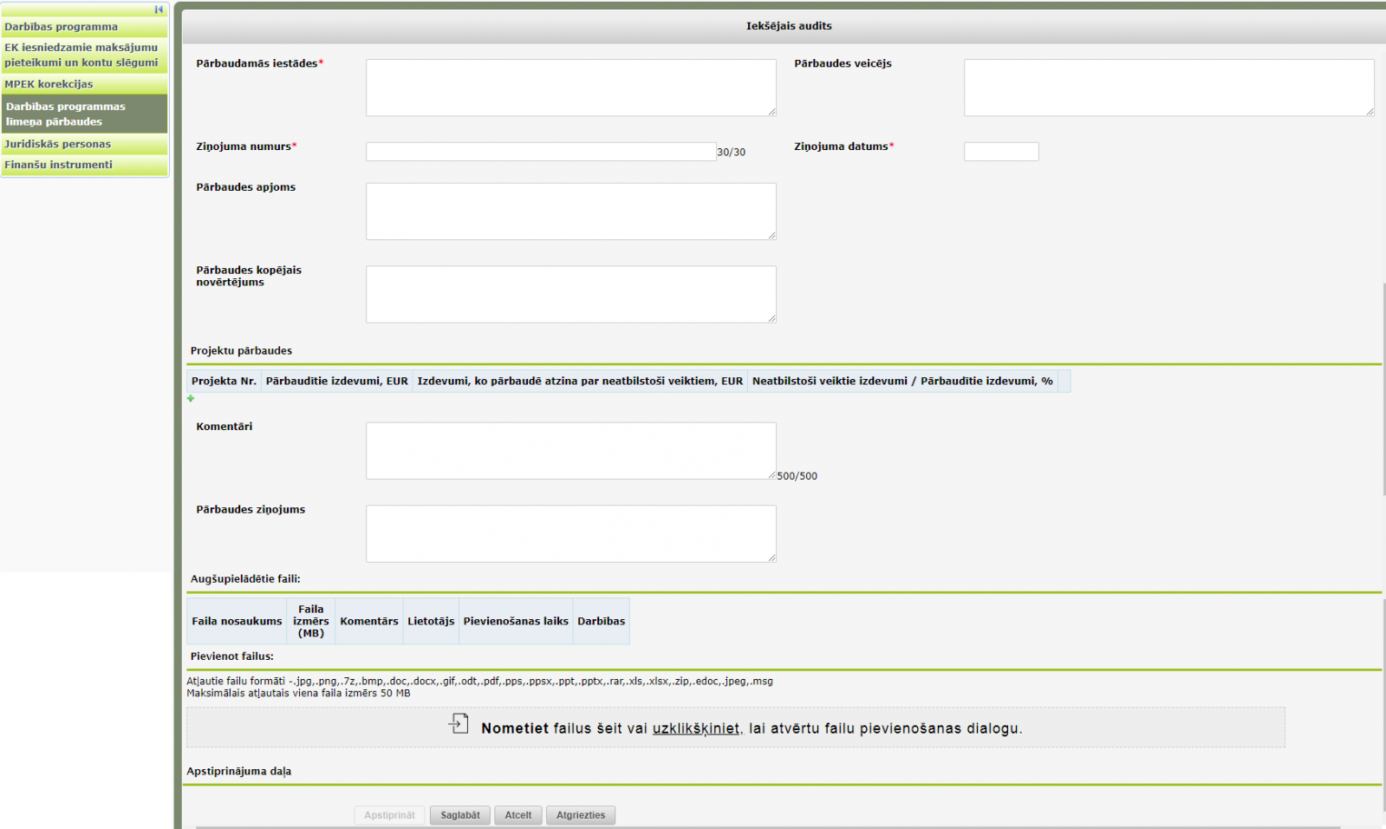This screenshot has width=1386, height=829.
Task: Open the Ziņojuma datums date field
Action: click(x=1000, y=152)
